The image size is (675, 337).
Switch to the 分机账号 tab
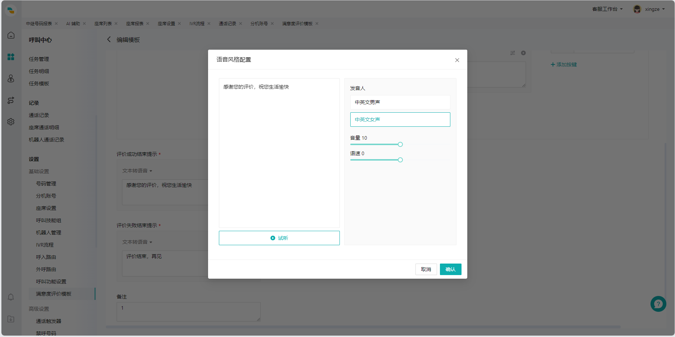[259, 24]
